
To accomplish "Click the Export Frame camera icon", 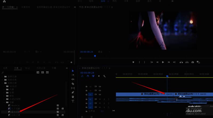I will [192, 62].
